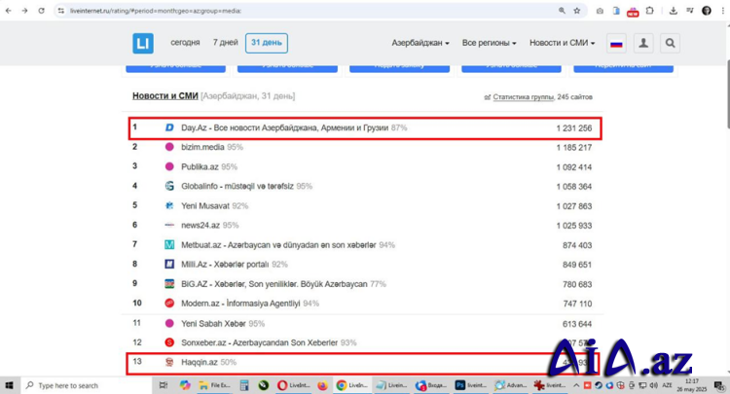The image size is (730, 394).
Task: Open site information icon in the address bar
Action: coord(61,11)
